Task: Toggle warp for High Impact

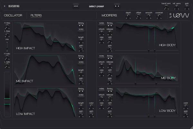Action: [81, 29]
